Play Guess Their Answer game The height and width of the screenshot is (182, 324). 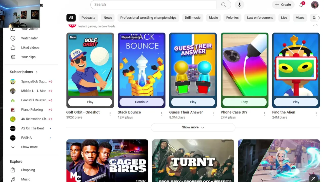[x=193, y=102]
